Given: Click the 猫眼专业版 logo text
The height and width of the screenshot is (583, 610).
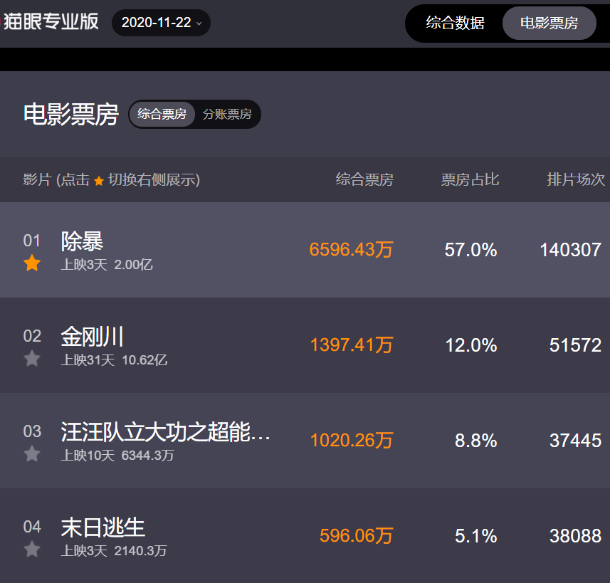Looking at the screenshot, I should tap(51, 21).
